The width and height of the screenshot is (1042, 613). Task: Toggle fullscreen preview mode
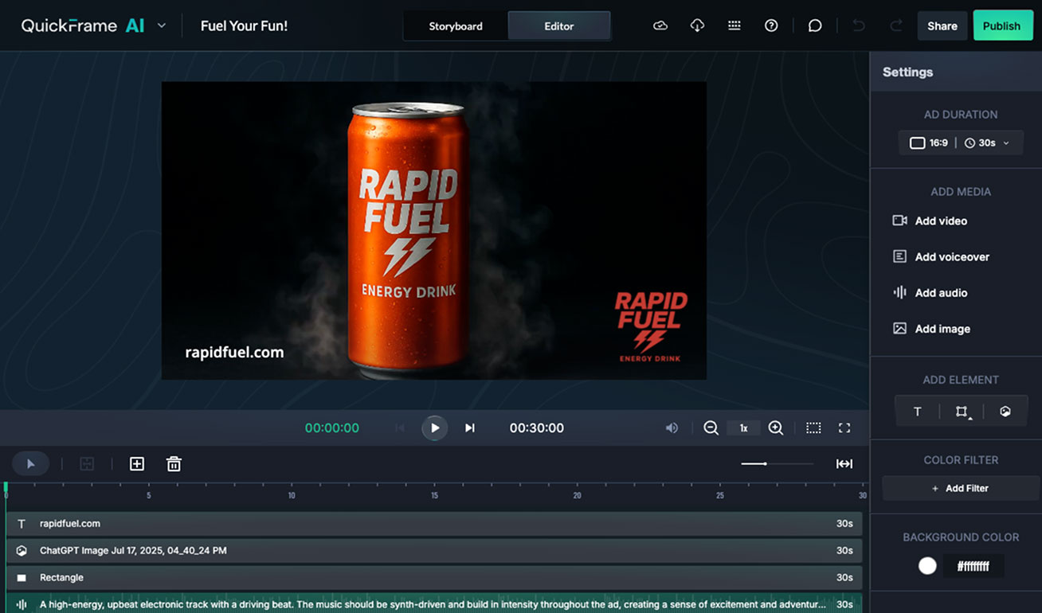[x=844, y=428]
